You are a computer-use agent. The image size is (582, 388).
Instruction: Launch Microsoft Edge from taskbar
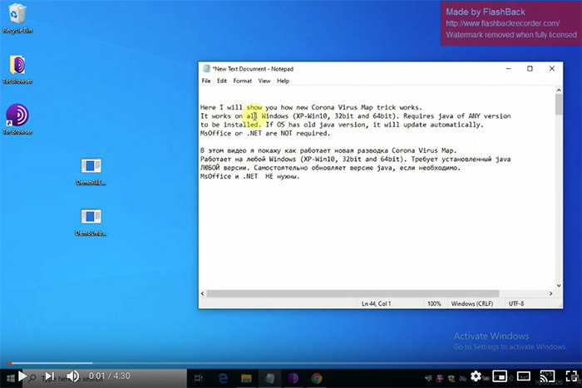pos(223,378)
